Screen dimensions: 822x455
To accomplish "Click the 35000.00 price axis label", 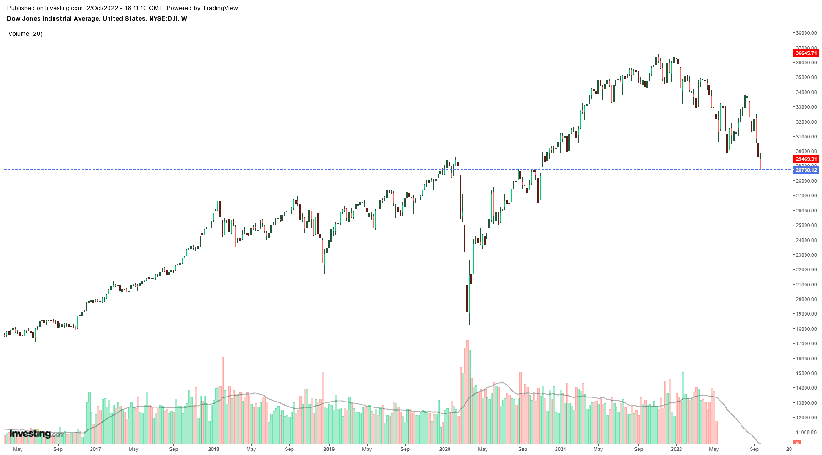I will [806, 77].
